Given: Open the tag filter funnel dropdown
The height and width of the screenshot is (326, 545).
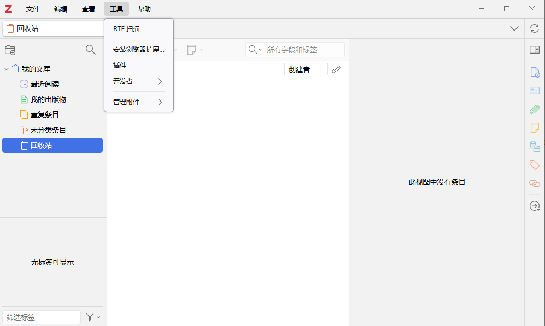Looking at the screenshot, I should click(93, 317).
